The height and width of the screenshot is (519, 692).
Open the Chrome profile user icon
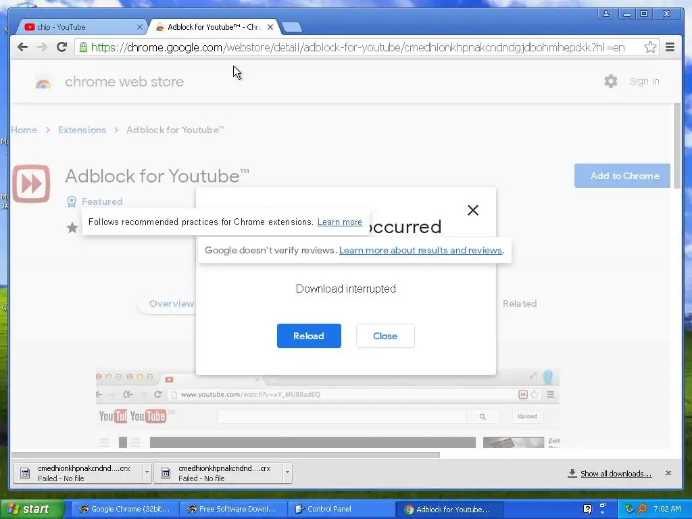point(606,14)
